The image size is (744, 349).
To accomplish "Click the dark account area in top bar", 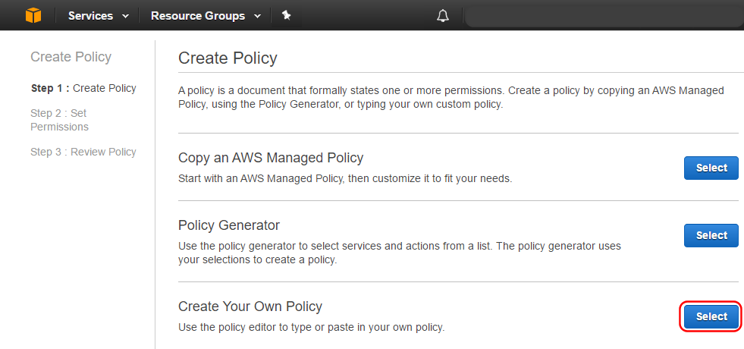I will [x=604, y=16].
